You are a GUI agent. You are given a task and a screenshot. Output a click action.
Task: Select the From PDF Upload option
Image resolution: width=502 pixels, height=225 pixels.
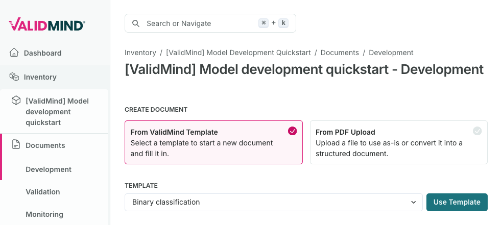pyautogui.click(x=399, y=142)
